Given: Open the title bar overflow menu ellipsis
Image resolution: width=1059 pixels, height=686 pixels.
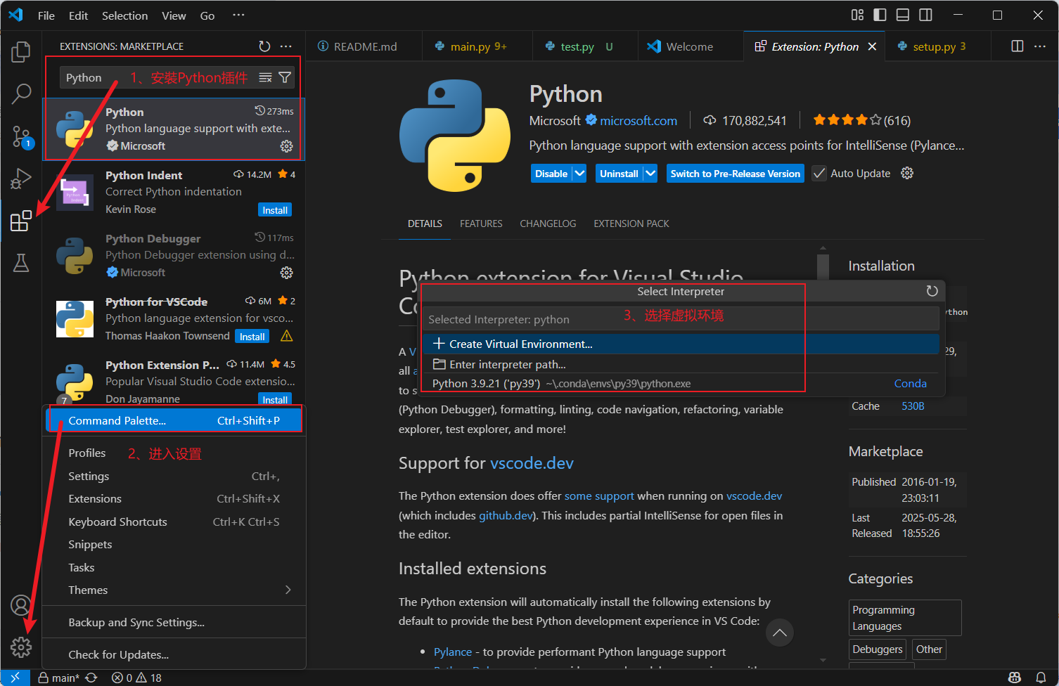Looking at the screenshot, I should pyautogui.click(x=238, y=15).
